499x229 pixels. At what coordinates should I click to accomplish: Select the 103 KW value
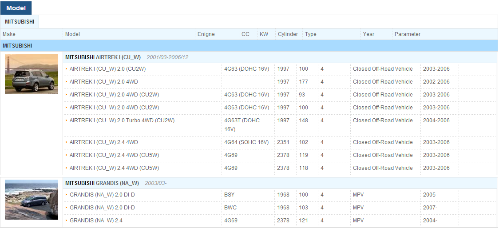304,208
